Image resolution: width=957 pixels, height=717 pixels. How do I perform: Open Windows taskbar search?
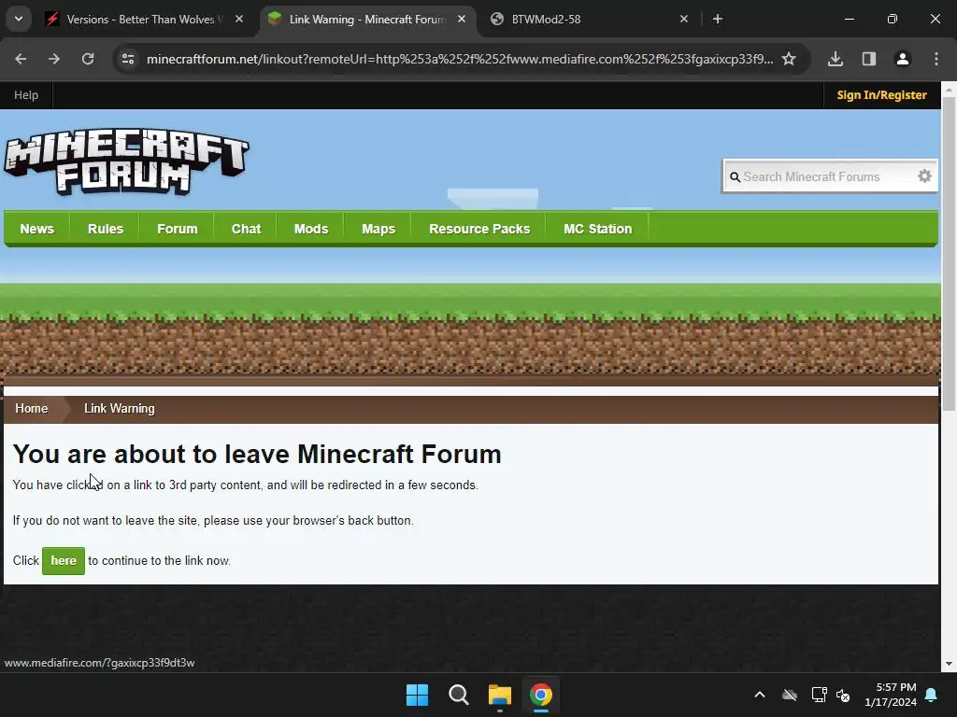click(458, 695)
